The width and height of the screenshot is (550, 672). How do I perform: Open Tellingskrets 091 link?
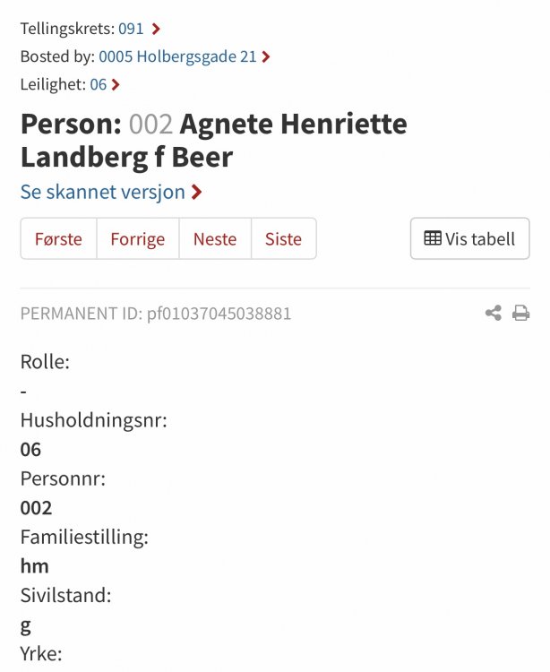click(x=131, y=29)
